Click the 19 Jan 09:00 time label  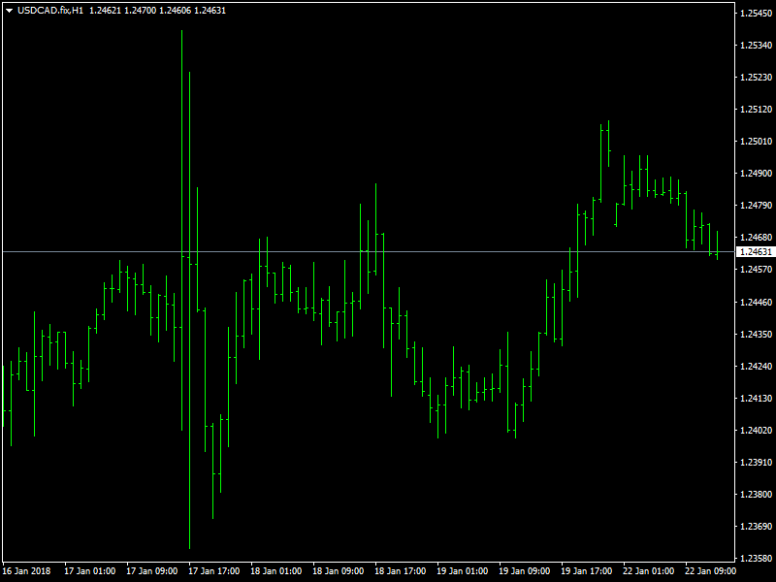(x=524, y=571)
